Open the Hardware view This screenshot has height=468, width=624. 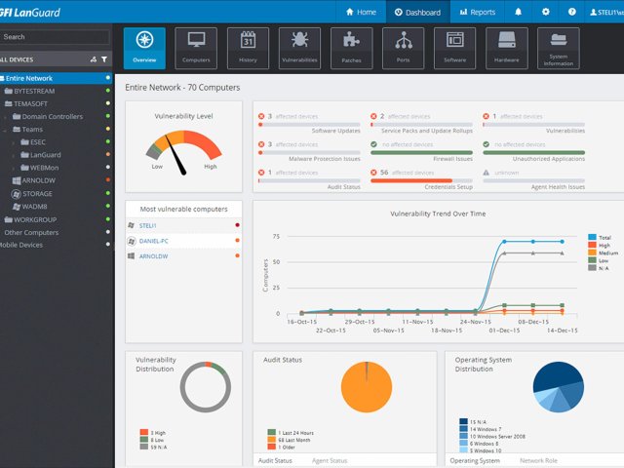tap(506, 48)
